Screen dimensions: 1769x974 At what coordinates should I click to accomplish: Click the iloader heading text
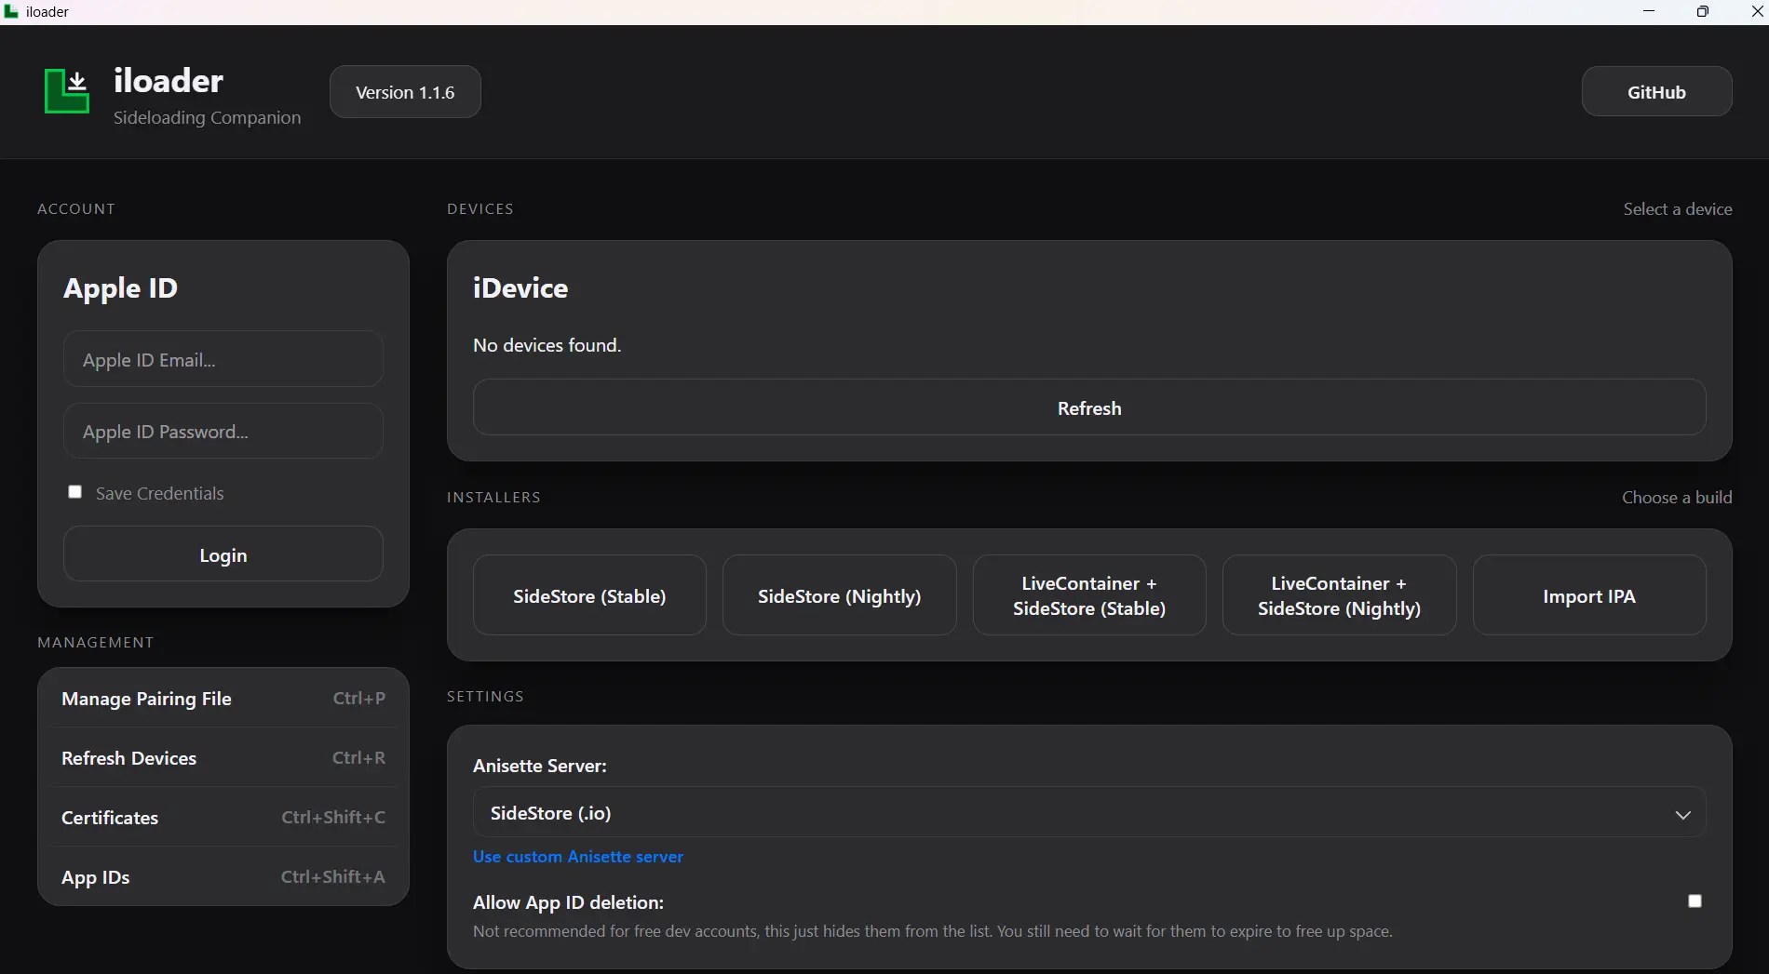coord(169,81)
